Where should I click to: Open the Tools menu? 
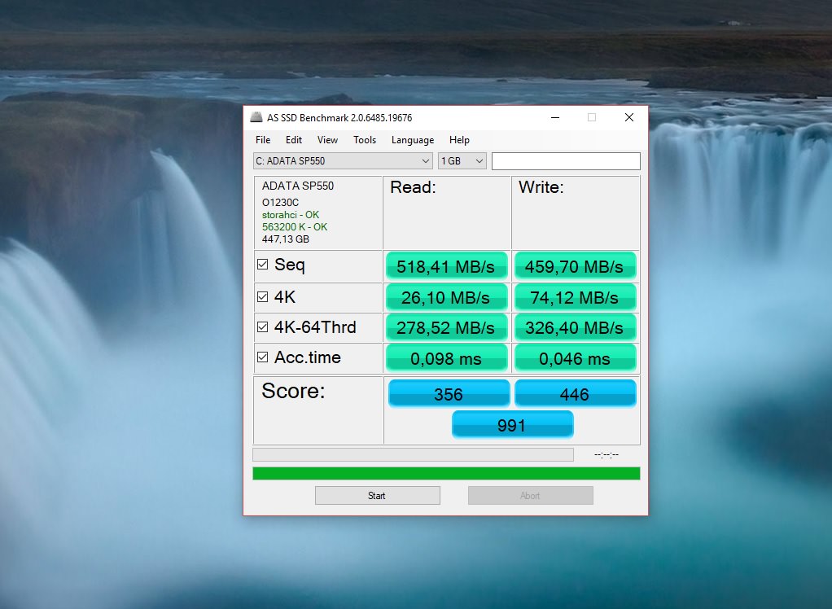click(x=365, y=140)
